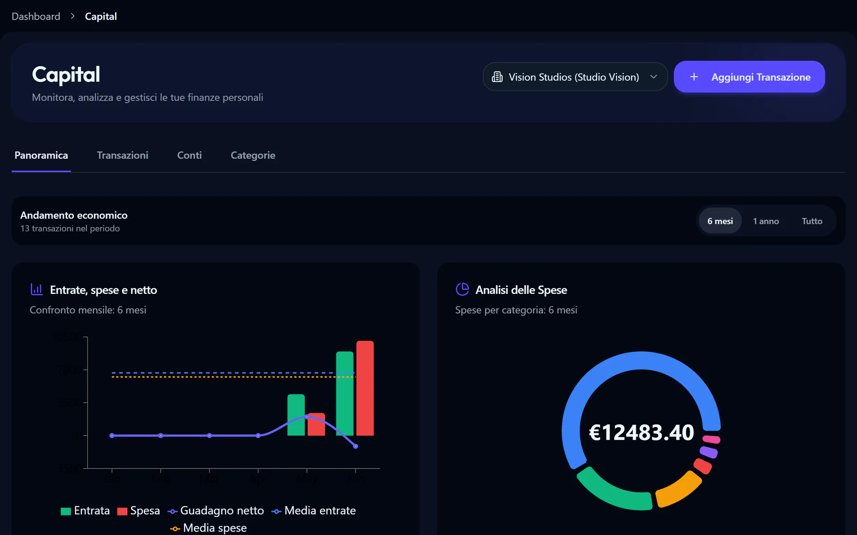Toggle the Entrata legend item
857x535 pixels.
click(85, 510)
